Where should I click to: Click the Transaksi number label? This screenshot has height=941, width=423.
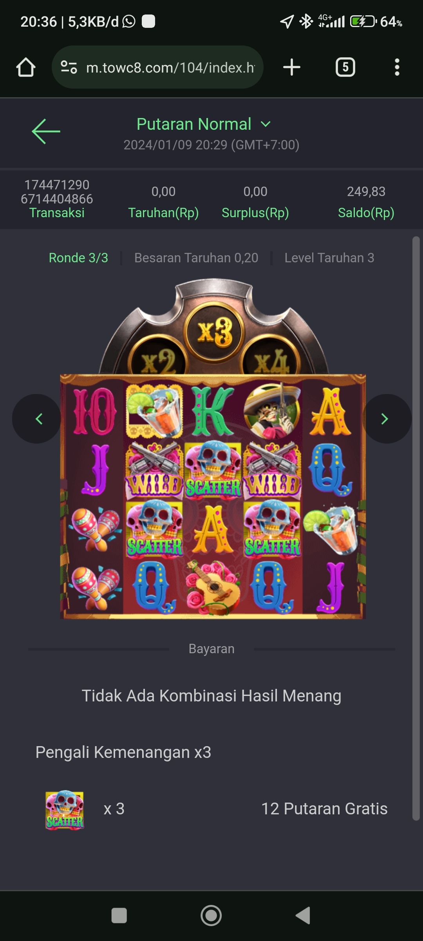[57, 192]
